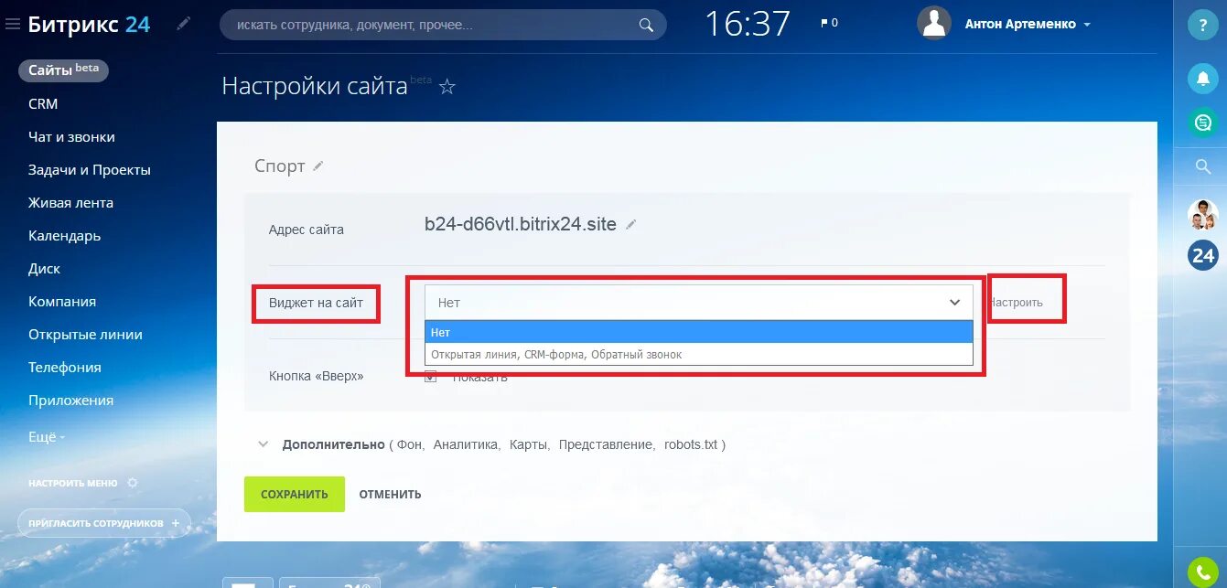Click the search magnifier in the top search bar
Viewport: 1227px width, 588px height.
(646, 25)
